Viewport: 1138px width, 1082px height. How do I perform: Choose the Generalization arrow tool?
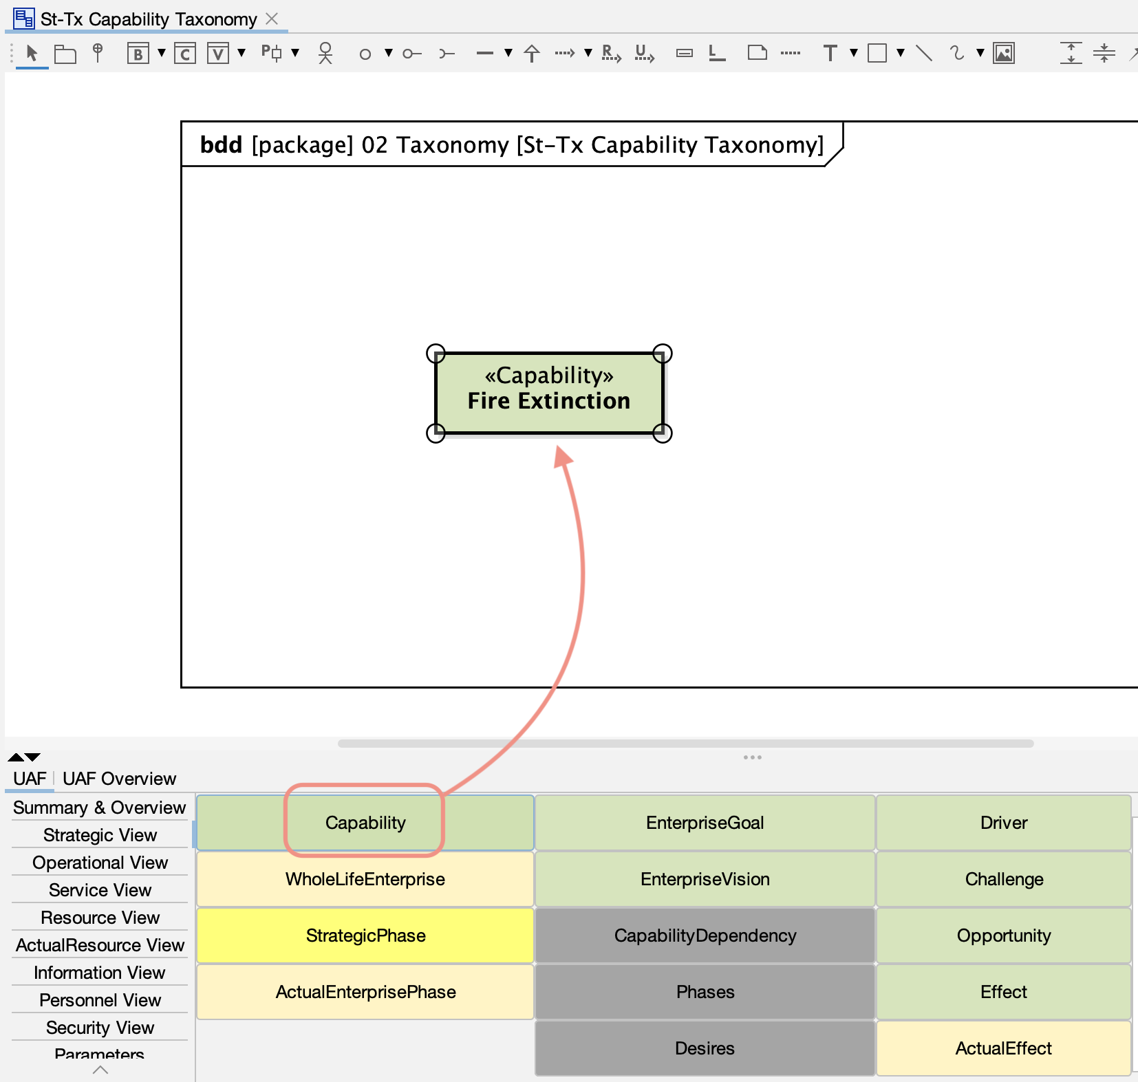pos(531,53)
